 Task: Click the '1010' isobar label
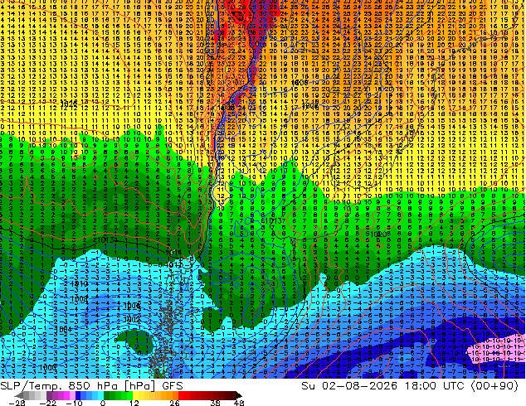[80, 283]
